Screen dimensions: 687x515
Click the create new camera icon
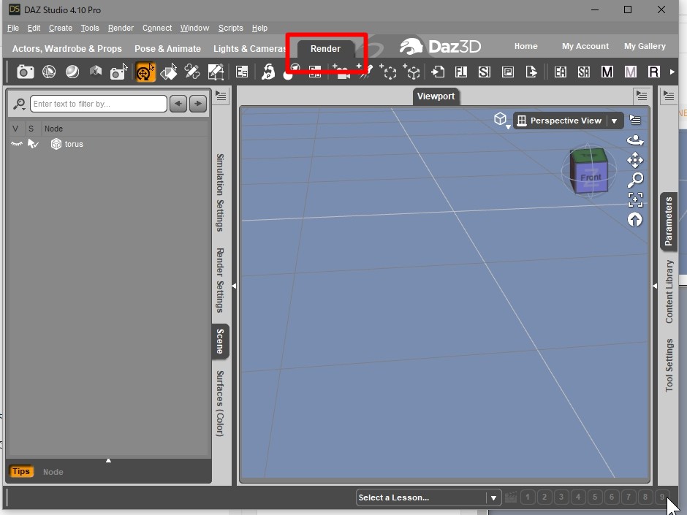click(341, 72)
